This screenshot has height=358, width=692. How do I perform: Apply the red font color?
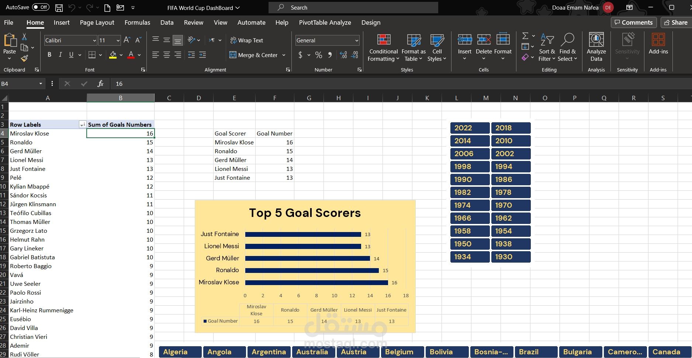point(131,55)
